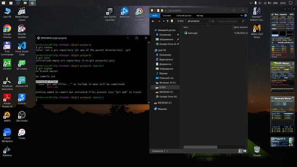Screen dimensions: 297x167
Task: Open the Основне ribbon tab
Action: coord(167,15)
